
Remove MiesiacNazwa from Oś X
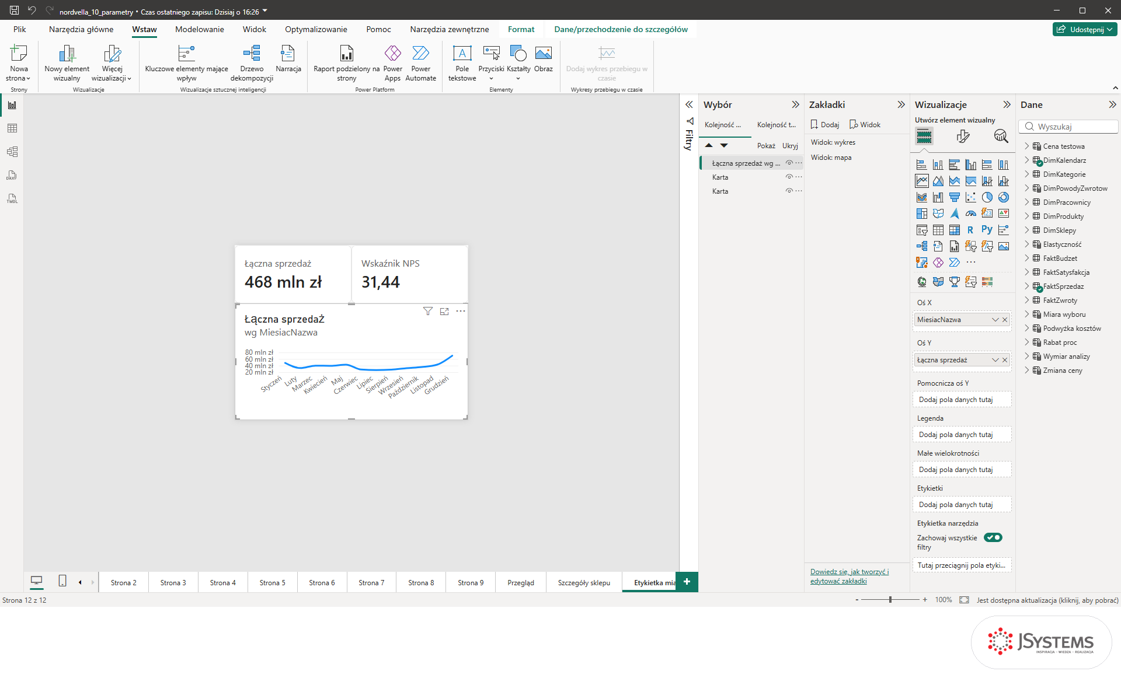(1005, 320)
